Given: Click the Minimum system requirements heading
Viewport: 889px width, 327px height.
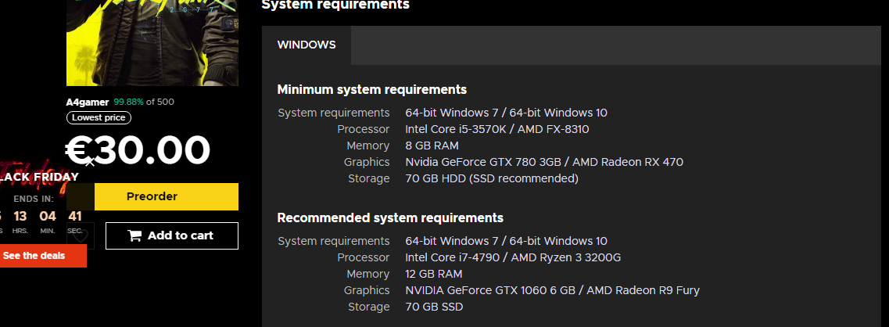Looking at the screenshot, I should click(372, 89).
